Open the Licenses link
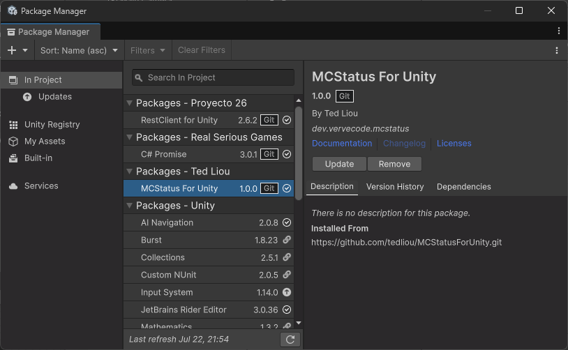568x350 pixels. coord(454,144)
